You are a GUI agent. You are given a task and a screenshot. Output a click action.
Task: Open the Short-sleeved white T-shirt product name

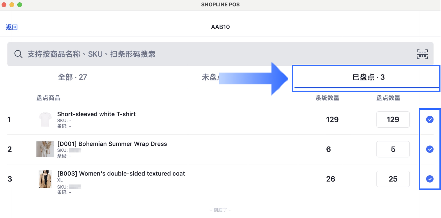pyautogui.click(x=96, y=114)
